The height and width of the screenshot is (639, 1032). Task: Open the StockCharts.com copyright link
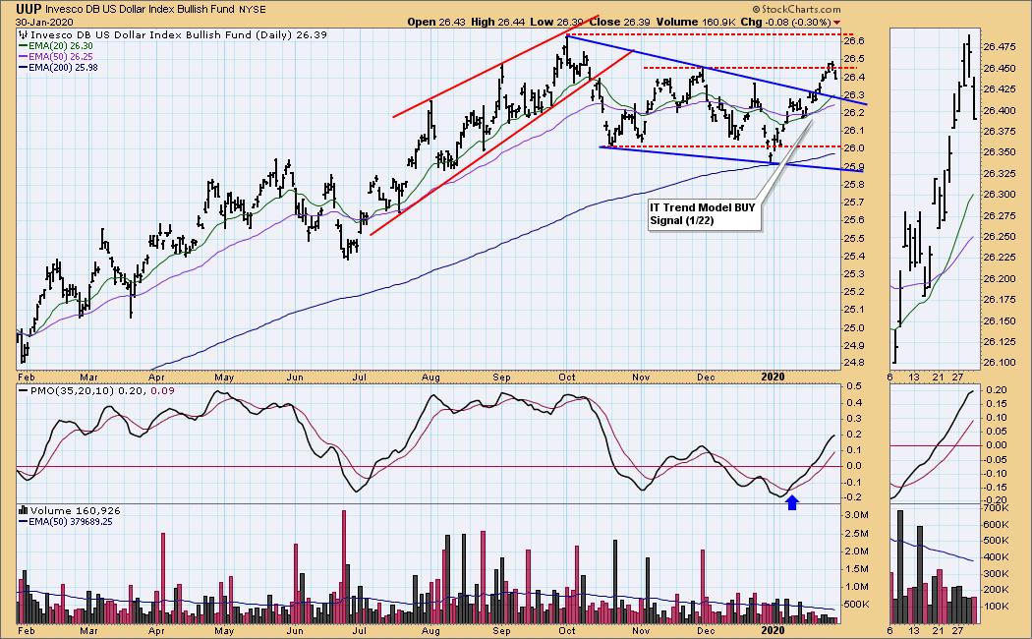pyautogui.click(x=796, y=9)
